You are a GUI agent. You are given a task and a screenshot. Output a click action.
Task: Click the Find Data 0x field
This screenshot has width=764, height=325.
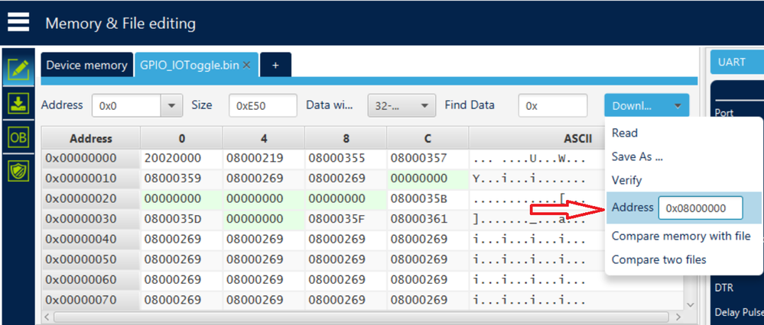click(x=552, y=105)
